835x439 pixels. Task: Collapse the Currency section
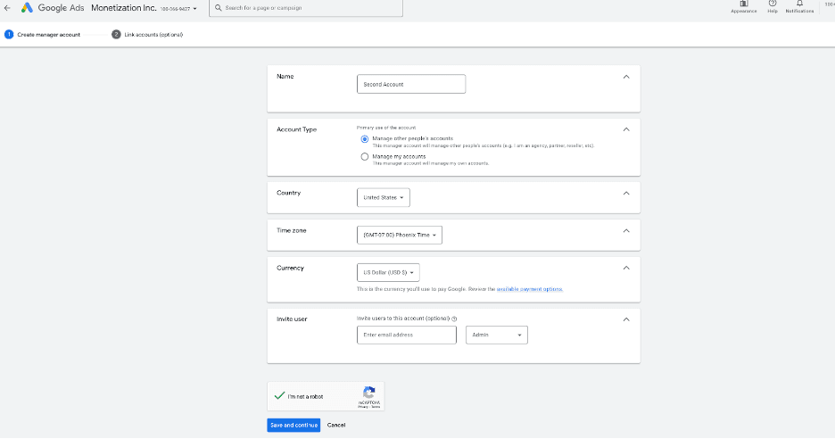click(626, 268)
